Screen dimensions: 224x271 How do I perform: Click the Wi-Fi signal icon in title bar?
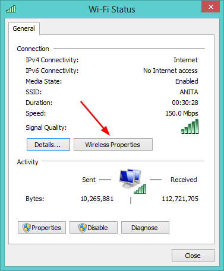[x=11, y=9]
